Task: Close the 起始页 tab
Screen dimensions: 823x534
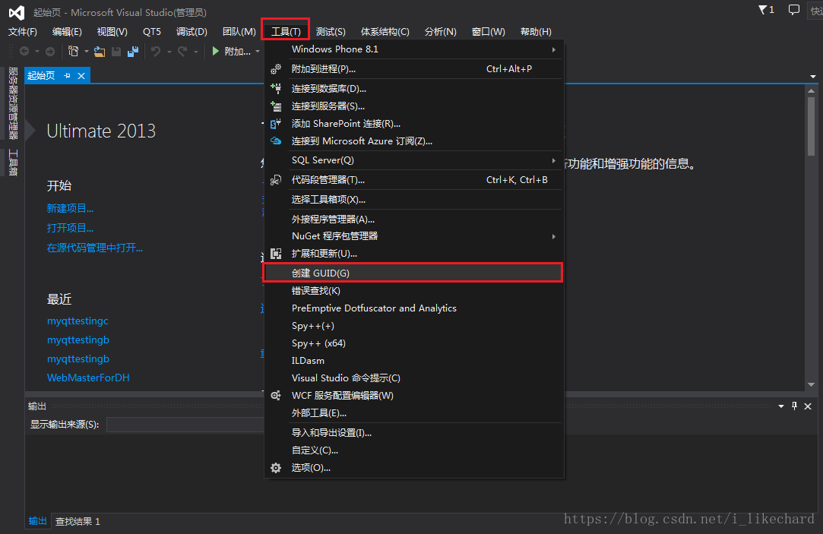Action: pyautogui.click(x=81, y=75)
